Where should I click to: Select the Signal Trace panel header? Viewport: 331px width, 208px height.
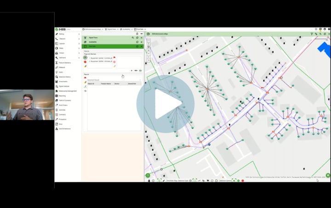click(113, 38)
